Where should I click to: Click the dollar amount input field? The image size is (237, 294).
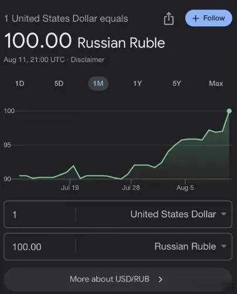40,214
